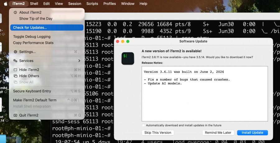280x143 pixels.
Task: Choose Secure Keyboard Entry
Action: click(x=47, y=91)
